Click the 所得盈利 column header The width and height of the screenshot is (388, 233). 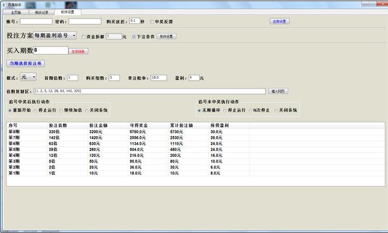click(x=229, y=125)
